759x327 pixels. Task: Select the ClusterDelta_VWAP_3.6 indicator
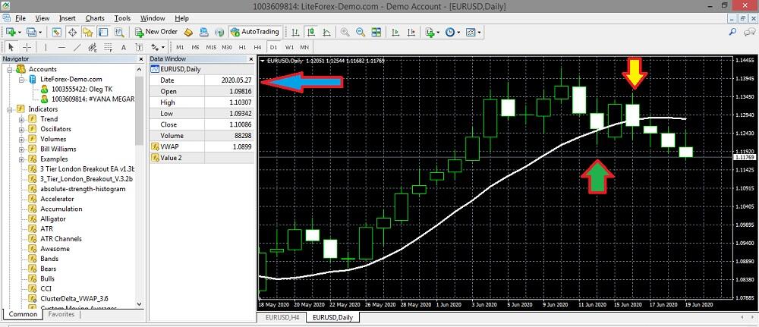[74, 298]
